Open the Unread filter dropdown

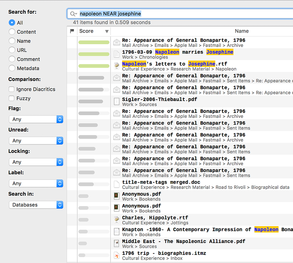pos(36,141)
